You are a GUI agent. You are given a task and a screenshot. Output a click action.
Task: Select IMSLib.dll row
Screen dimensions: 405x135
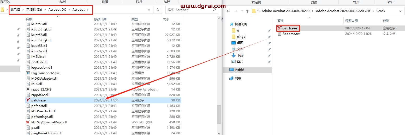tap(103, 56)
